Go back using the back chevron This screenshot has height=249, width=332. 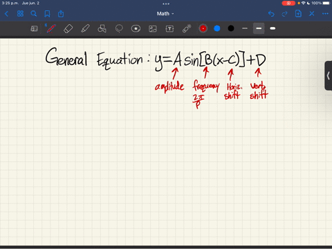coord(6,14)
